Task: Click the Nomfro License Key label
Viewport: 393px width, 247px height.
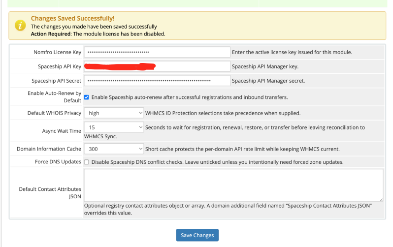Action: click(x=58, y=52)
